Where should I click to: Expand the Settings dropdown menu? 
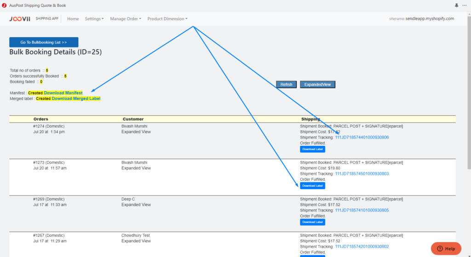point(94,18)
